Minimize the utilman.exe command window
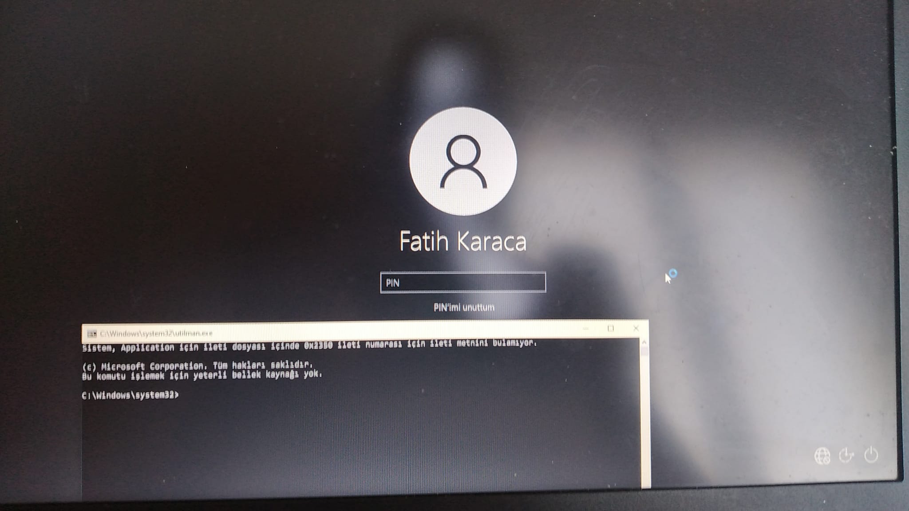The image size is (909, 511). [586, 329]
